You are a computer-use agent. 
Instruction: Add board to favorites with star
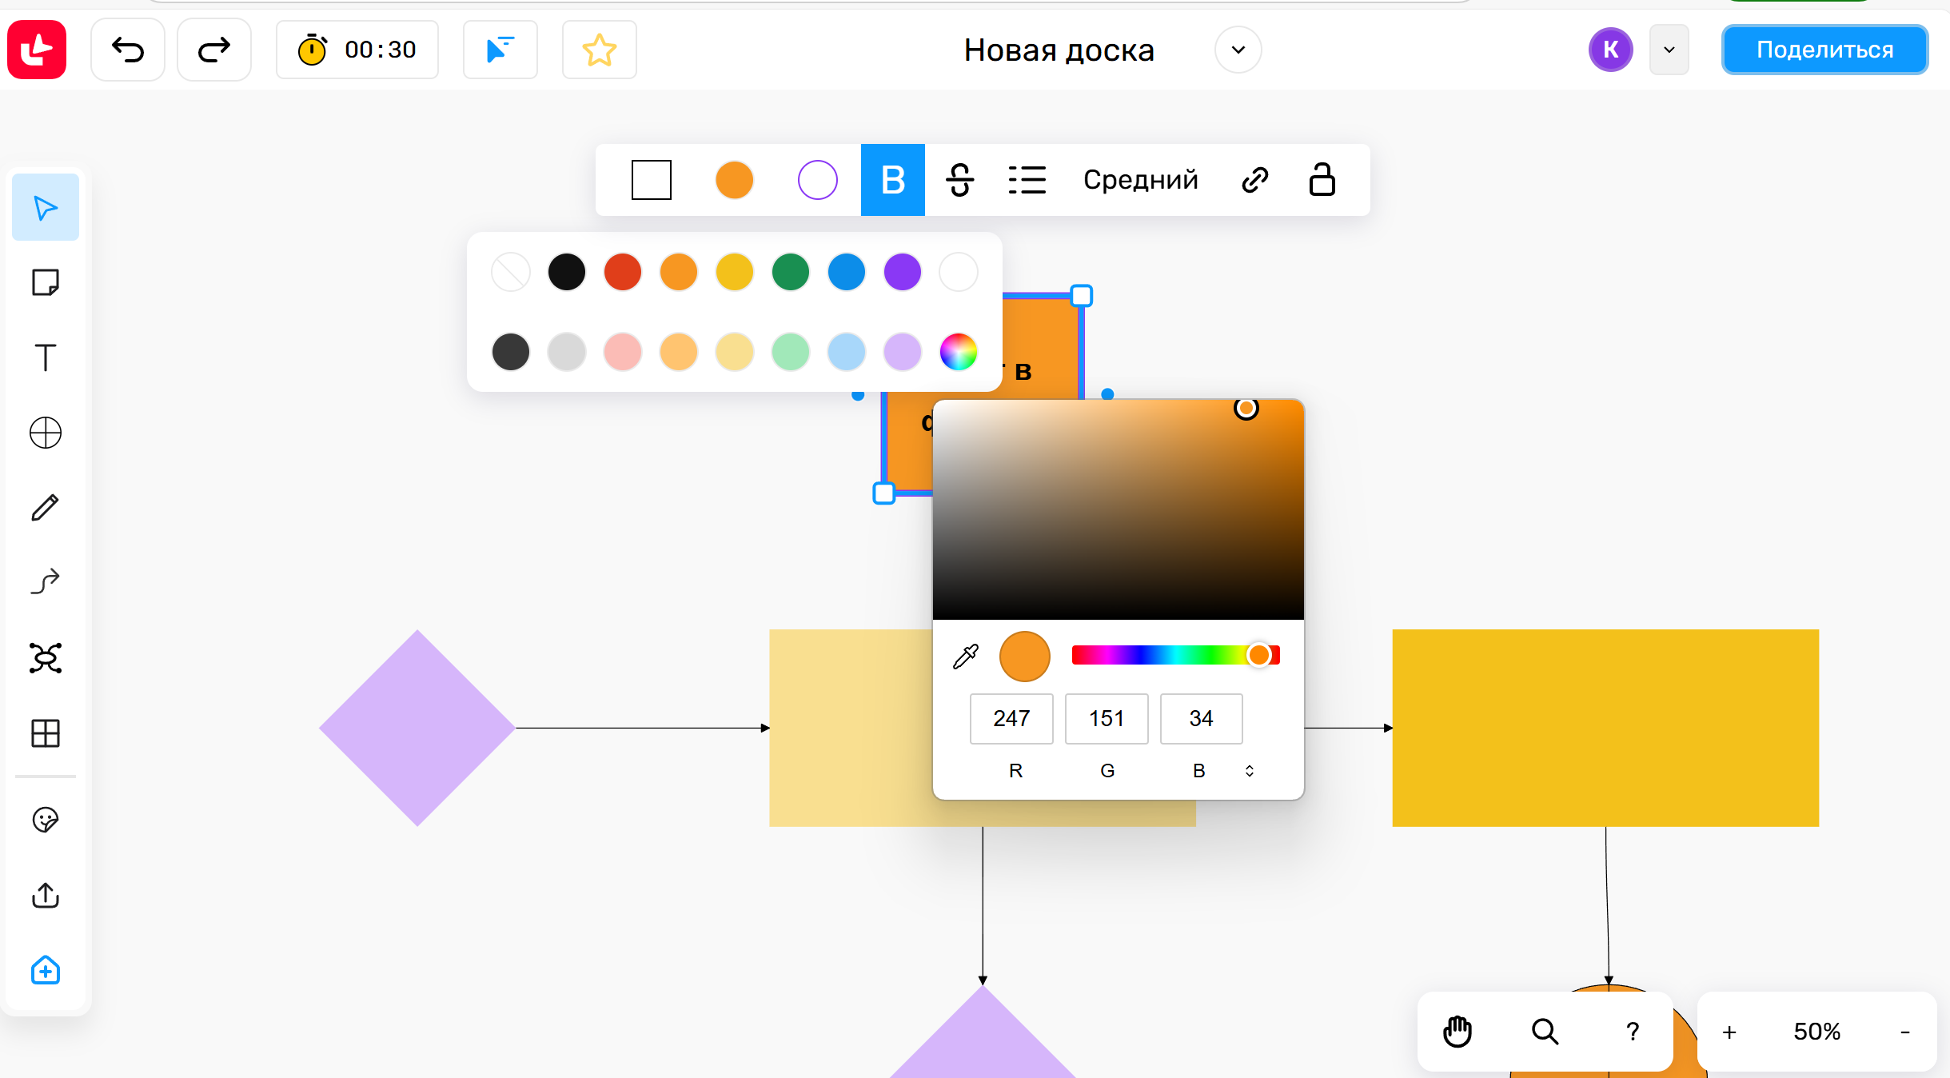(600, 50)
